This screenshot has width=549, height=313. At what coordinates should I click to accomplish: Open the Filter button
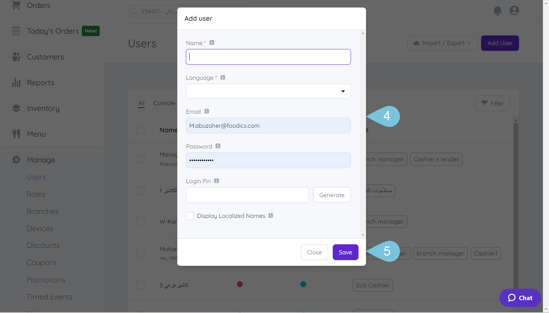tap(493, 103)
